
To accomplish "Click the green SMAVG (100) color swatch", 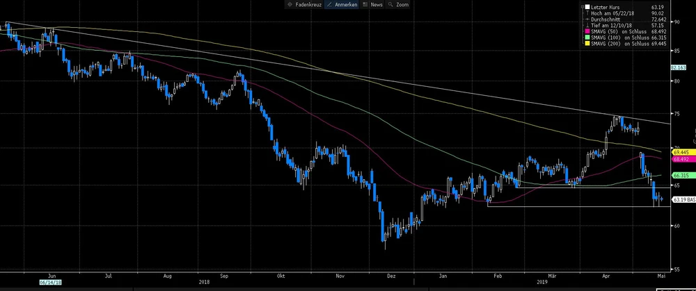I will tap(589, 38).
